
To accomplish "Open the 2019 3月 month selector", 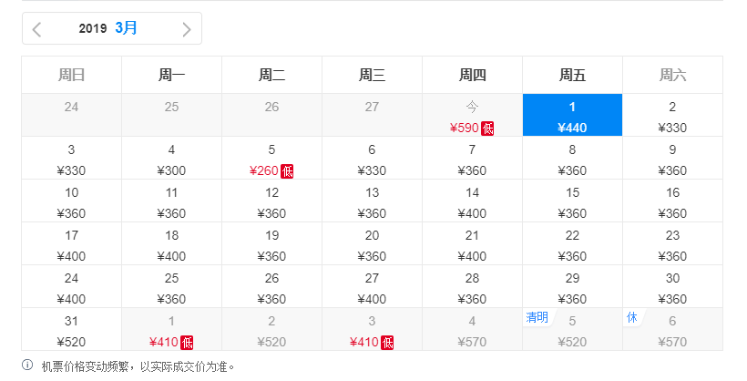I will click(x=108, y=28).
